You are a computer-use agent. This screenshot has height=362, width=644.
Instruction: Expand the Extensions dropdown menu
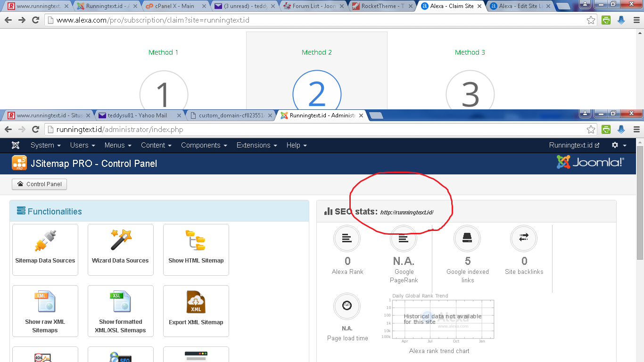coord(257,145)
